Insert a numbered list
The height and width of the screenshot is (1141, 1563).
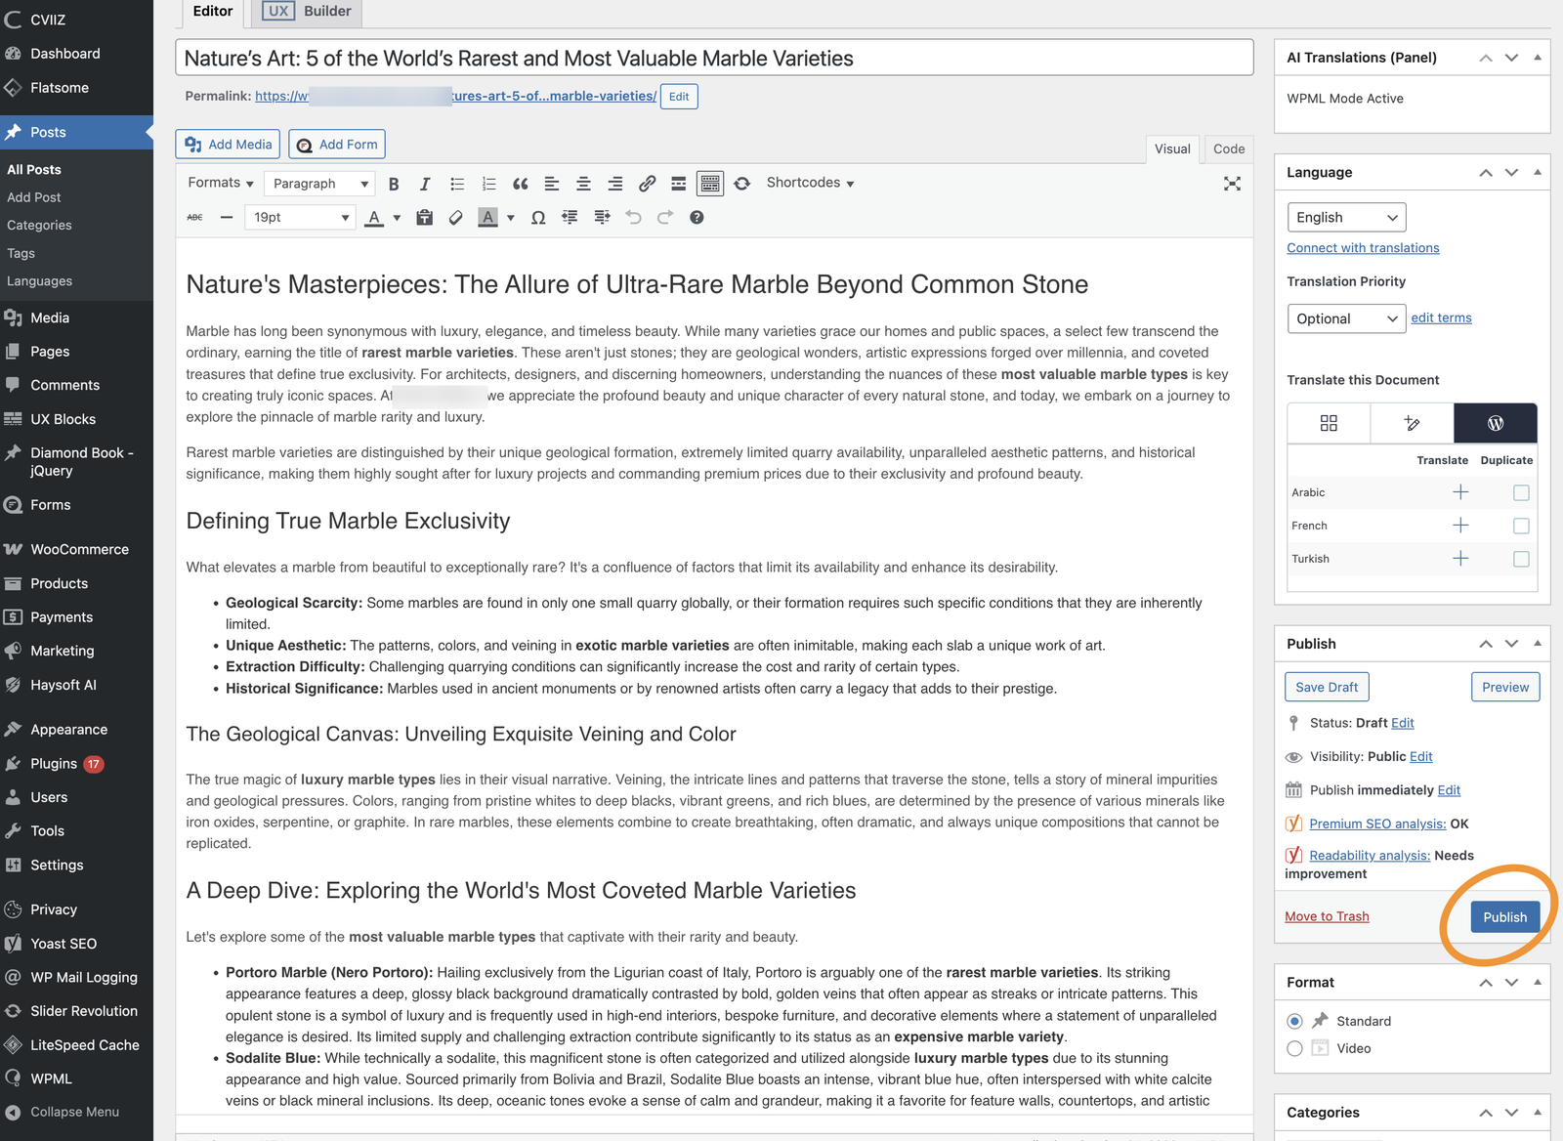(x=489, y=184)
